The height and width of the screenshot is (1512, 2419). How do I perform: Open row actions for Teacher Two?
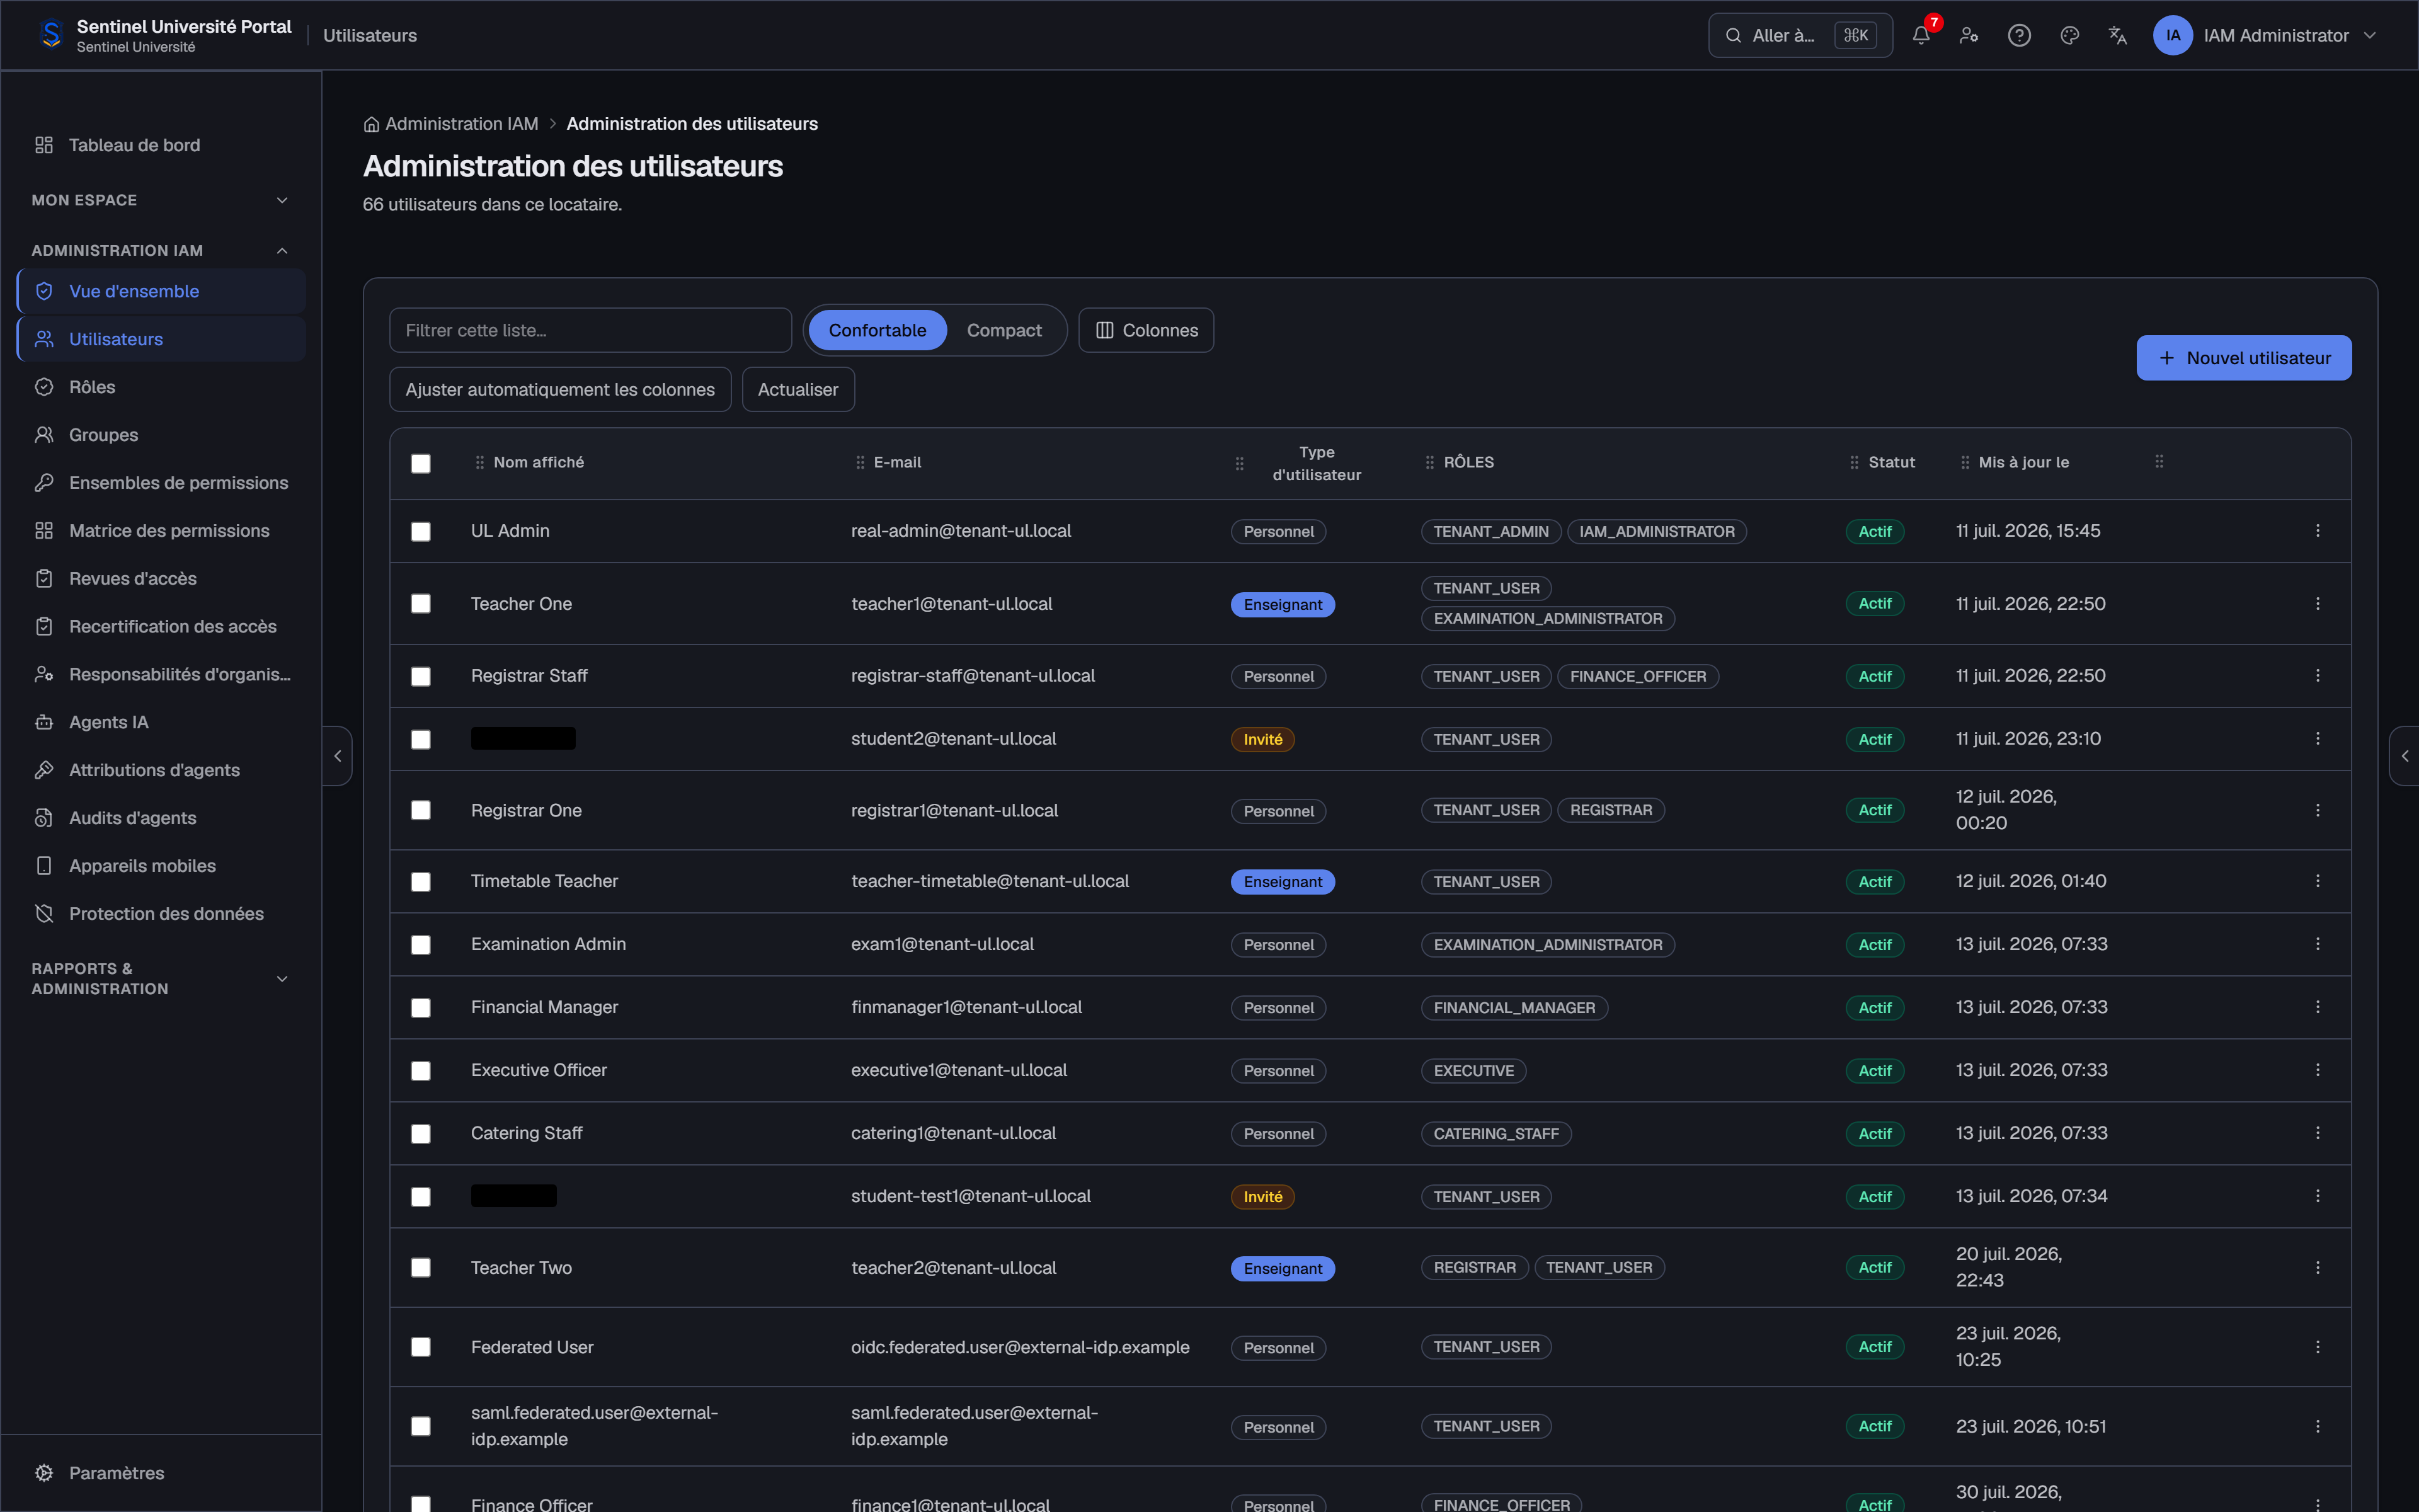2317,1268
